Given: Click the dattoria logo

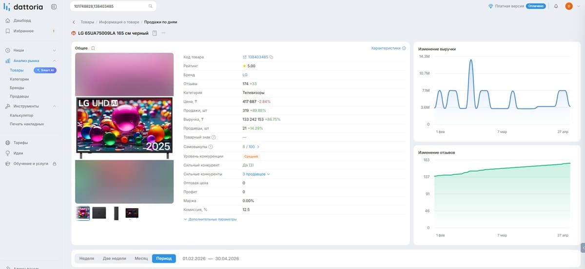Looking at the screenshot, I should click(x=23, y=6).
